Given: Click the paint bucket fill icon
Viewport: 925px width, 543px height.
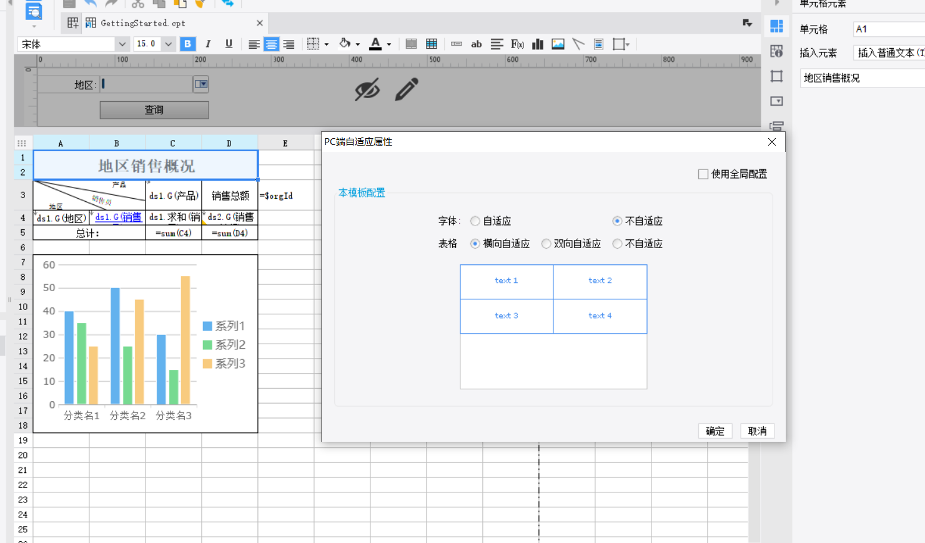Looking at the screenshot, I should pos(345,44).
